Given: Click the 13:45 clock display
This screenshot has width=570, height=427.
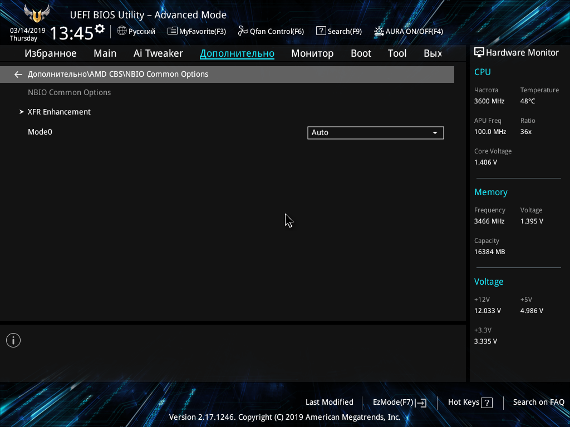Looking at the screenshot, I should [72, 33].
